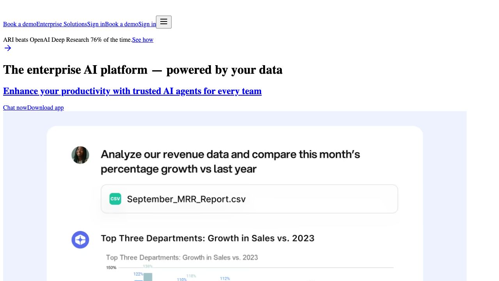Click the blue AI assistant star icon
This screenshot has height=281, width=499.
coord(80,240)
